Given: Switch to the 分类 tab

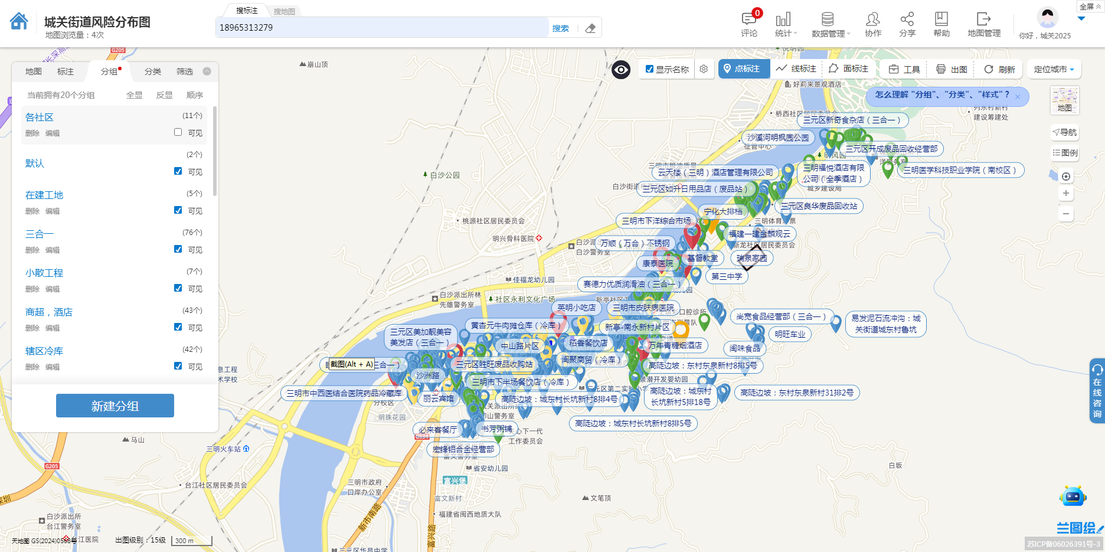Looking at the screenshot, I should tap(153, 71).
